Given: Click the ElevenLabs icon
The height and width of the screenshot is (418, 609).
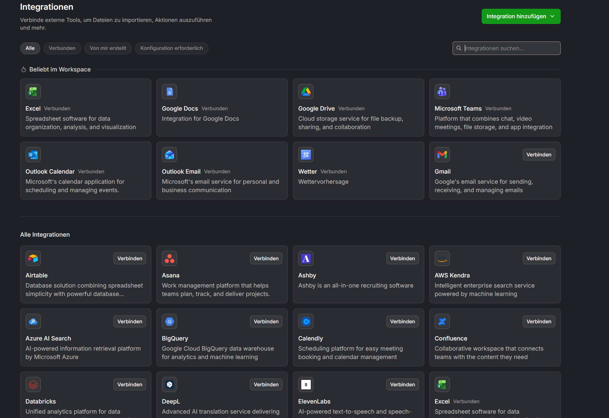Looking at the screenshot, I should tap(306, 385).
